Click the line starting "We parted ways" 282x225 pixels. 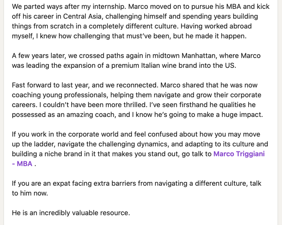pos(141,7)
